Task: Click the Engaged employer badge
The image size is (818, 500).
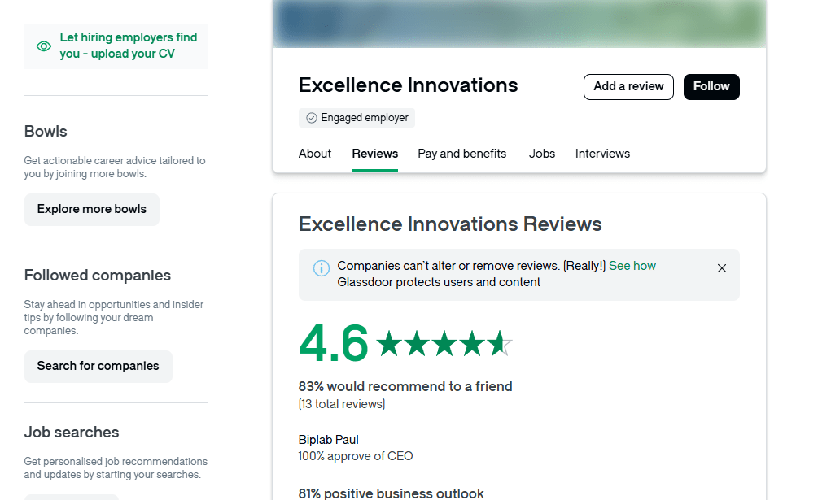Action: [357, 118]
